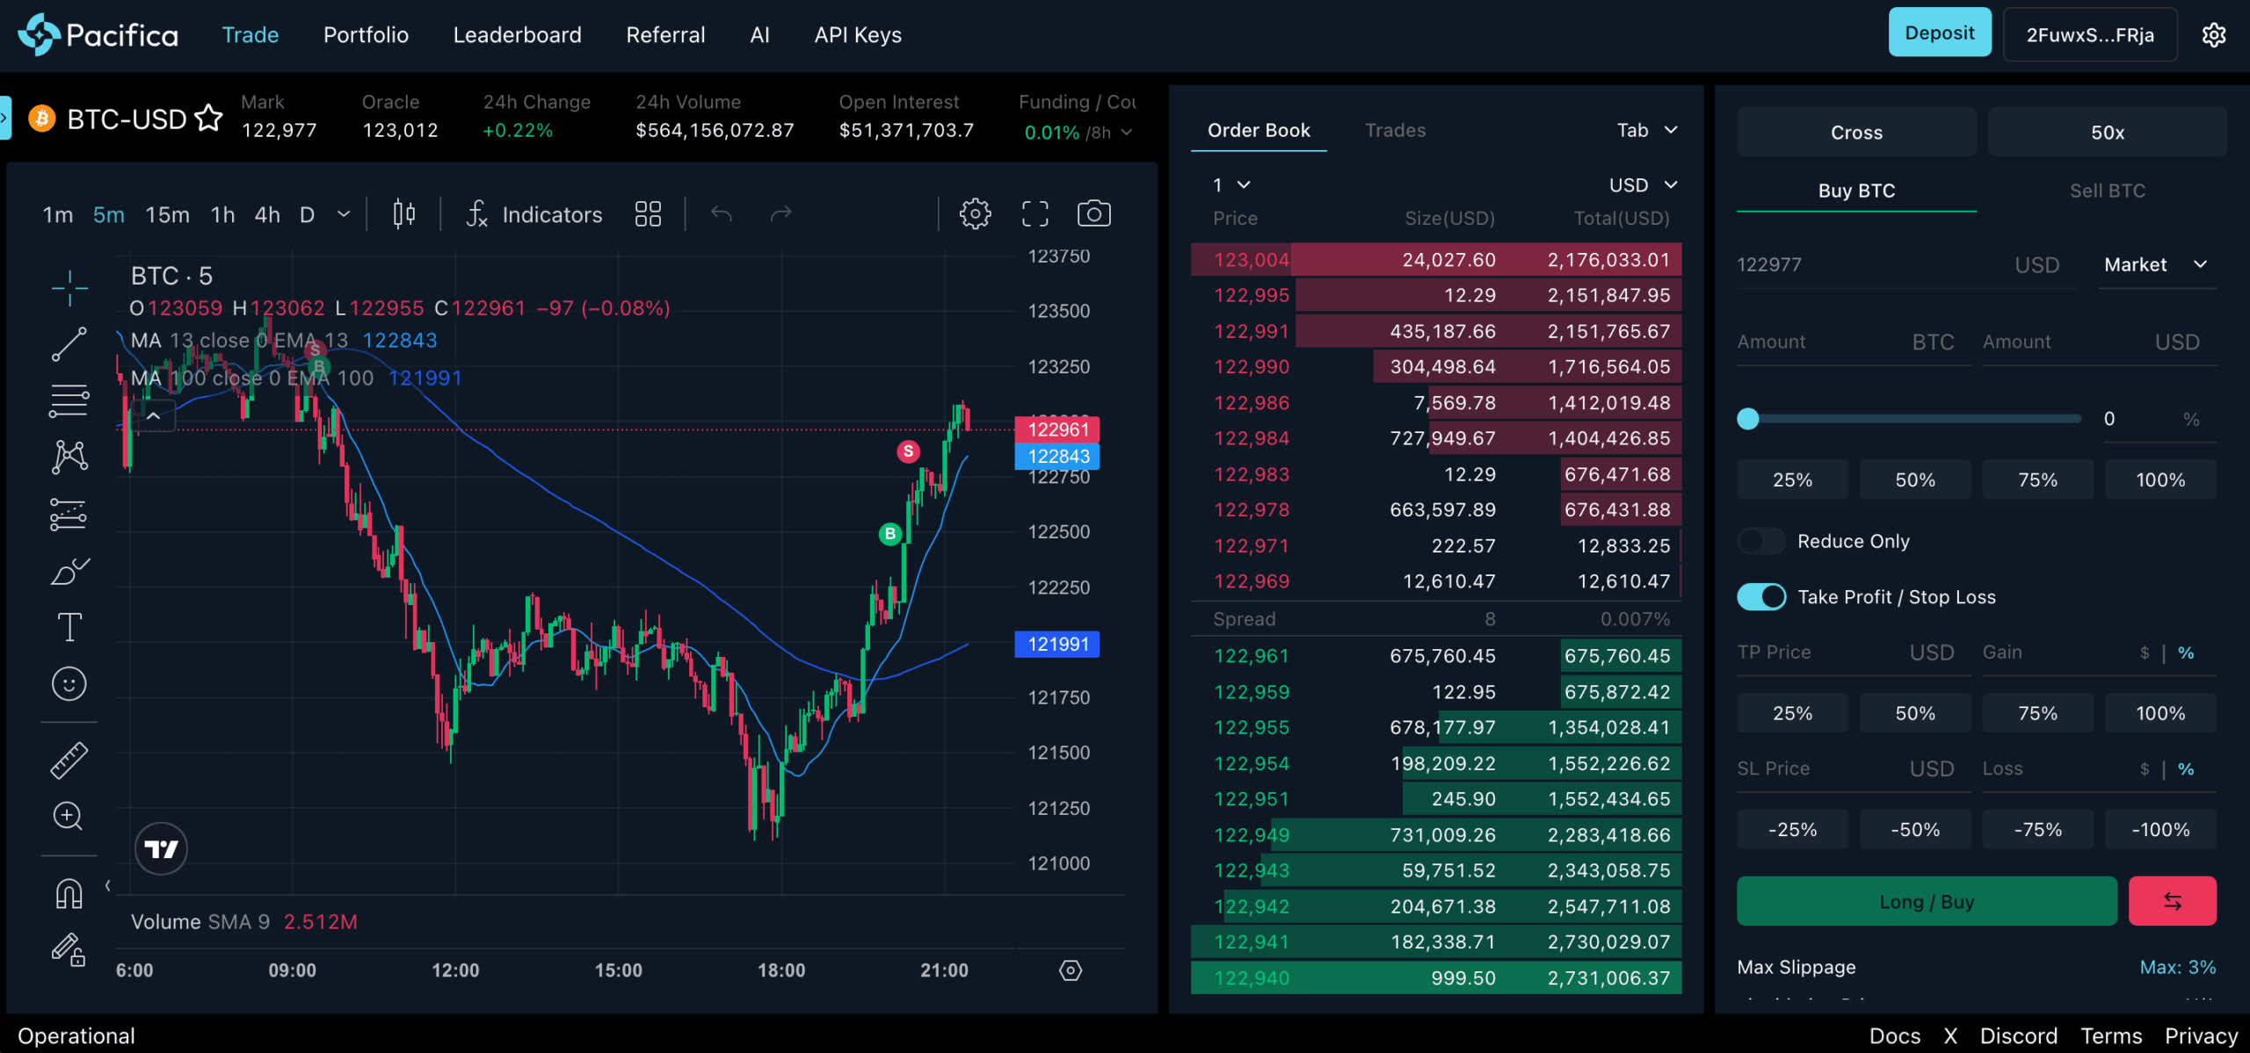Open the Market order type dropdown
The height and width of the screenshot is (1053, 2250).
click(x=2155, y=264)
